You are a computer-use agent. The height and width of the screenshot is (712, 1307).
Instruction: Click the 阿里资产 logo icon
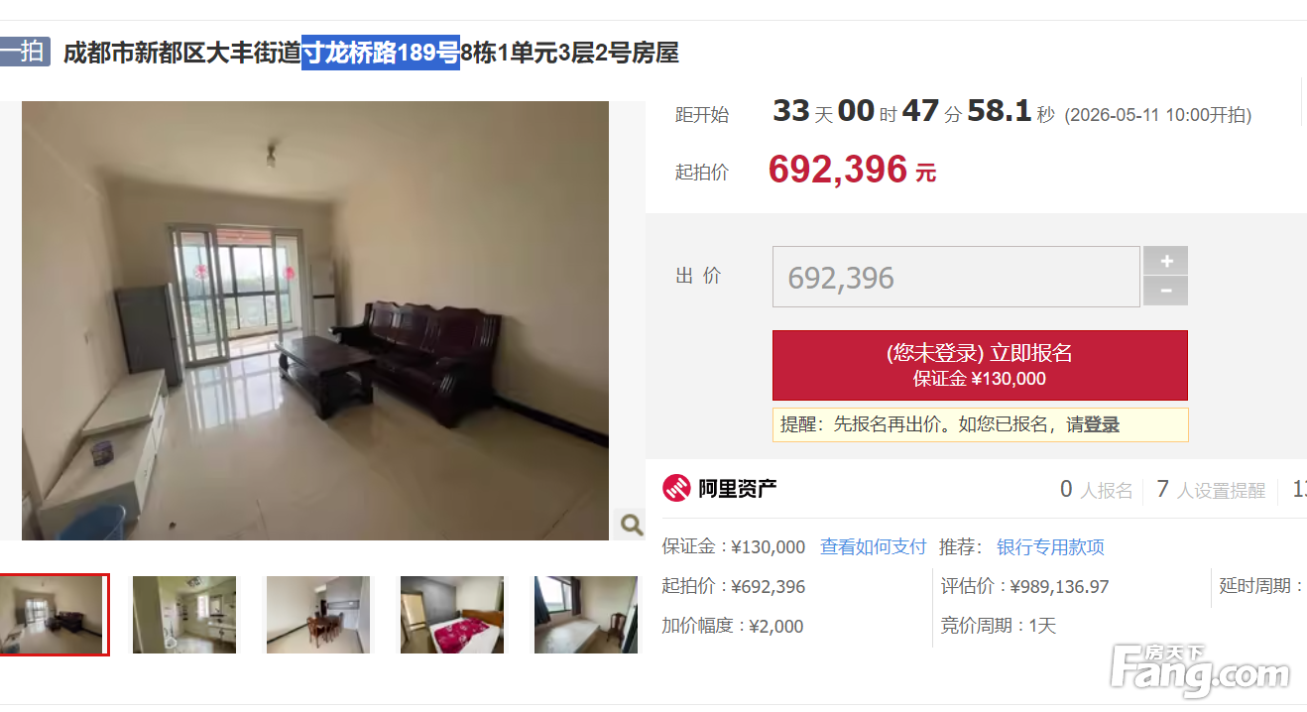click(676, 488)
